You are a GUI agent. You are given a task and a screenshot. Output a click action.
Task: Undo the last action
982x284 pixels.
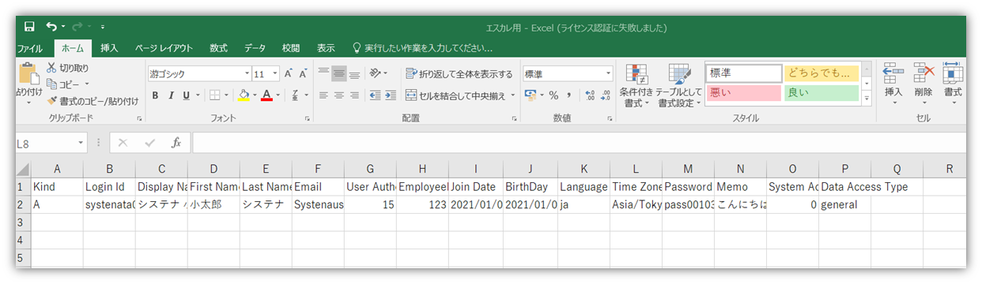click(x=52, y=27)
